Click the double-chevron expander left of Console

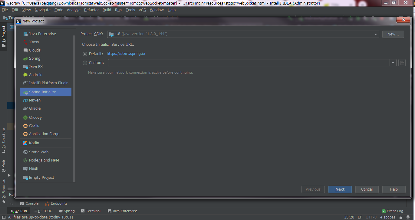tap(12, 204)
